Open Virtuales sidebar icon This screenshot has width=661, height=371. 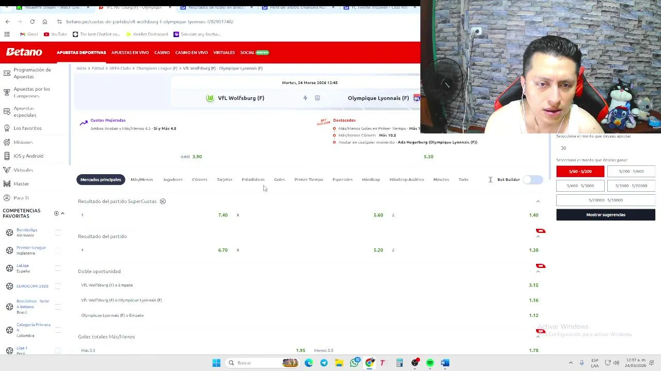pos(7,170)
